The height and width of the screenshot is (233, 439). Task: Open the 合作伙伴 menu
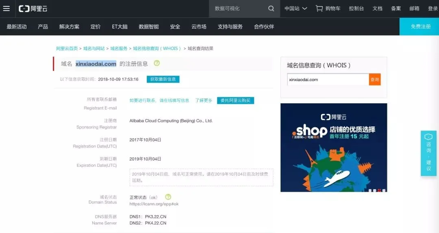[264, 26]
